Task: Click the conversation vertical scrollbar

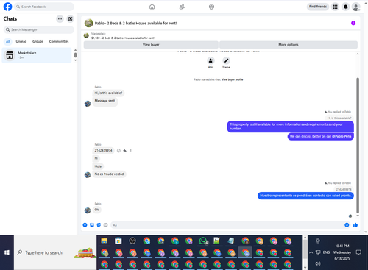Action: coord(358,146)
